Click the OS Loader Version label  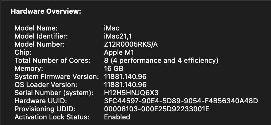point(46,85)
